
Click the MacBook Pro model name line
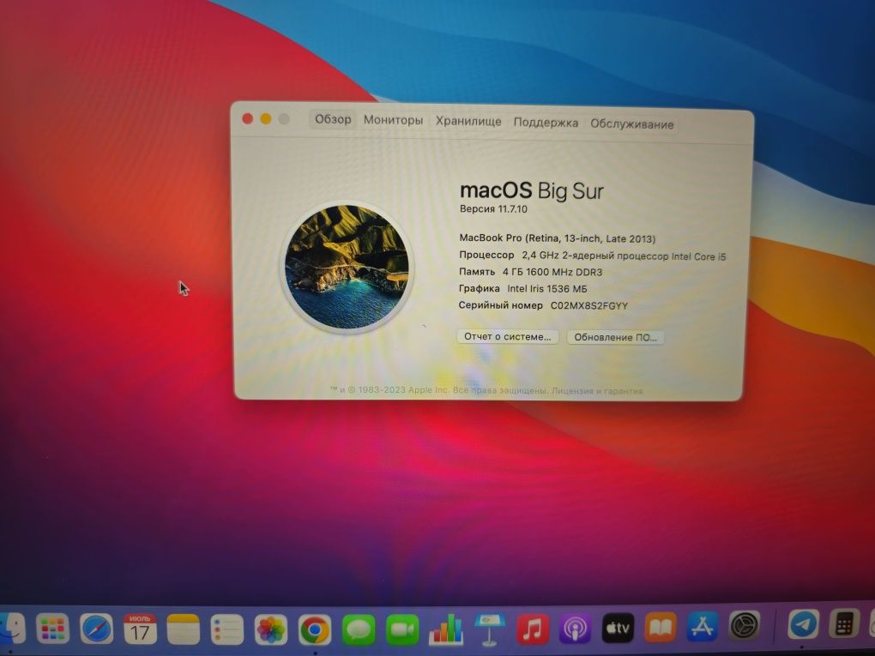pyautogui.click(x=557, y=238)
